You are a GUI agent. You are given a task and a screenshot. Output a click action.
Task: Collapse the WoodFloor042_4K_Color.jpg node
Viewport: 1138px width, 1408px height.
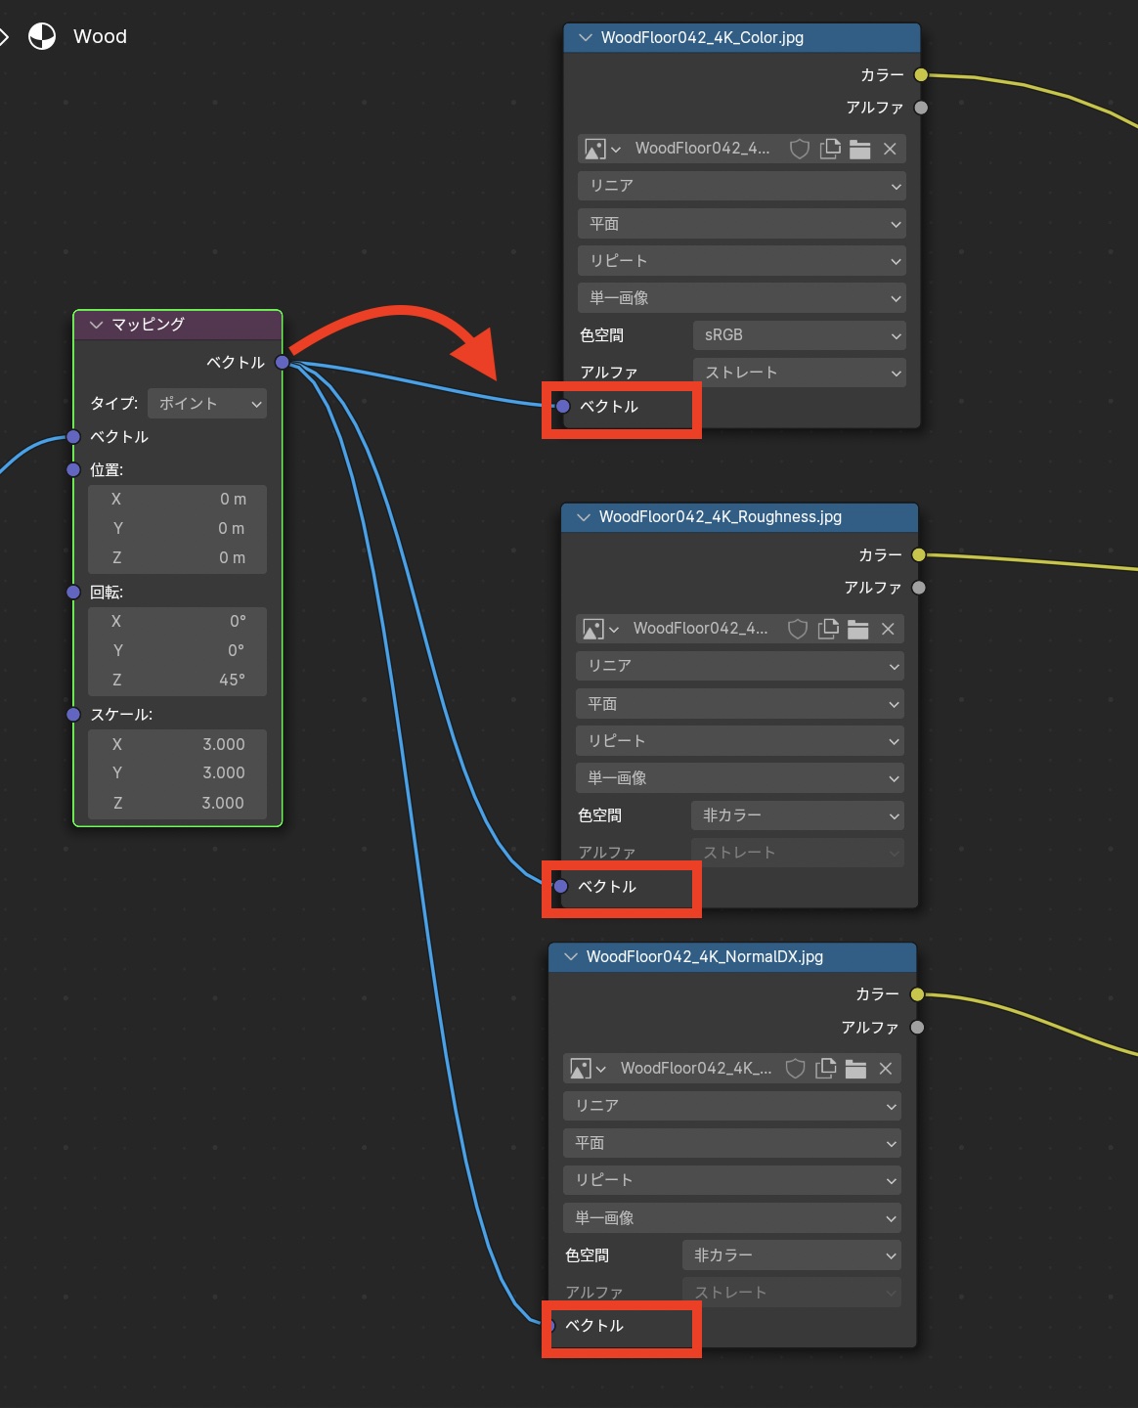(586, 38)
